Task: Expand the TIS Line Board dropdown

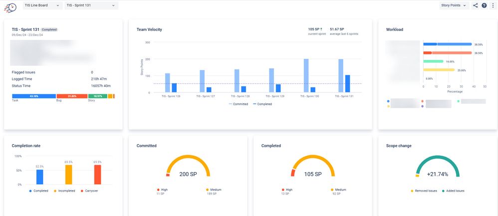Action: click(42, 5)
